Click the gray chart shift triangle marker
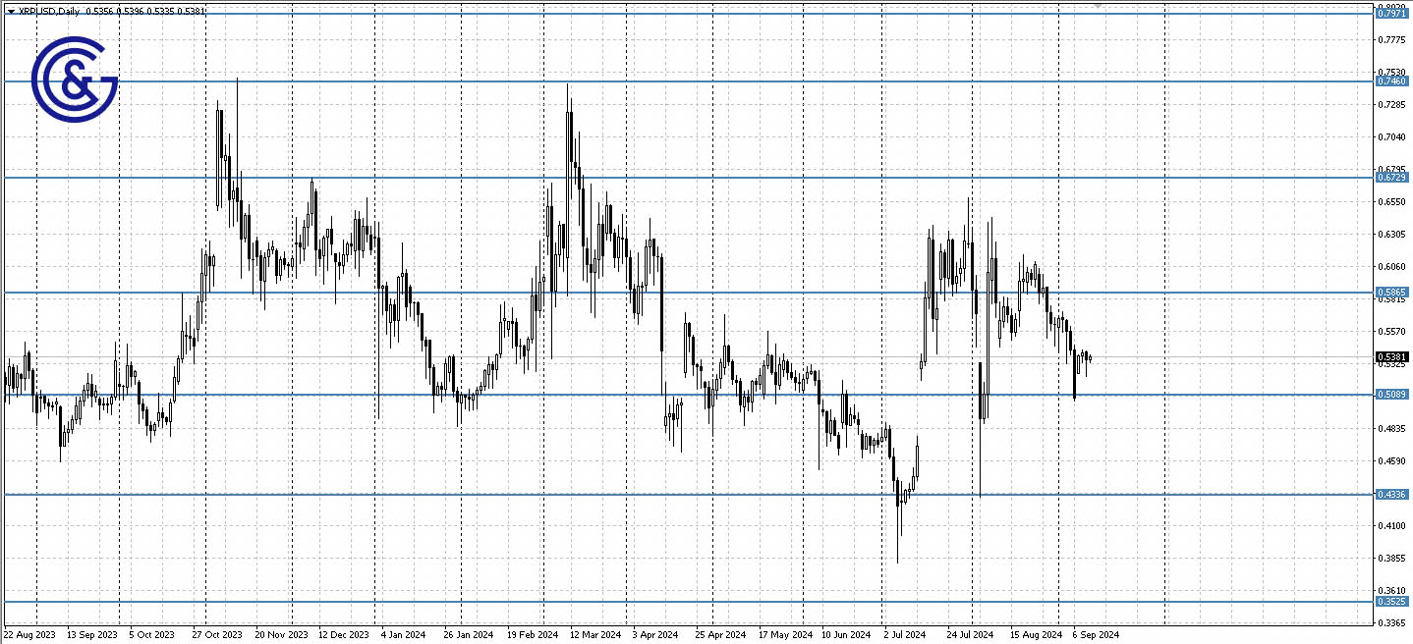The width and height of the screenshot is (1413, 644). [x=1099, y=6]
